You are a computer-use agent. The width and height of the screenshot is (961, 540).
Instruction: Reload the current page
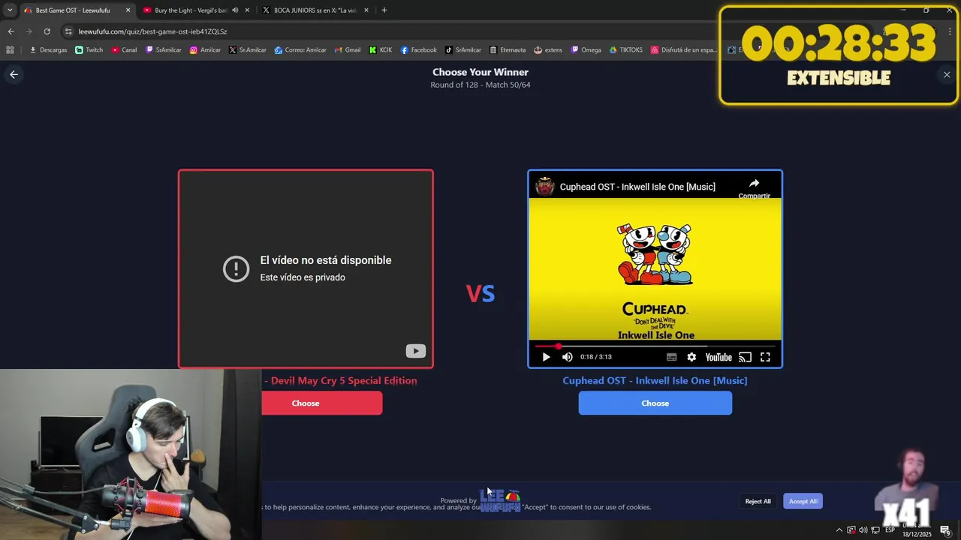(47, 31)
